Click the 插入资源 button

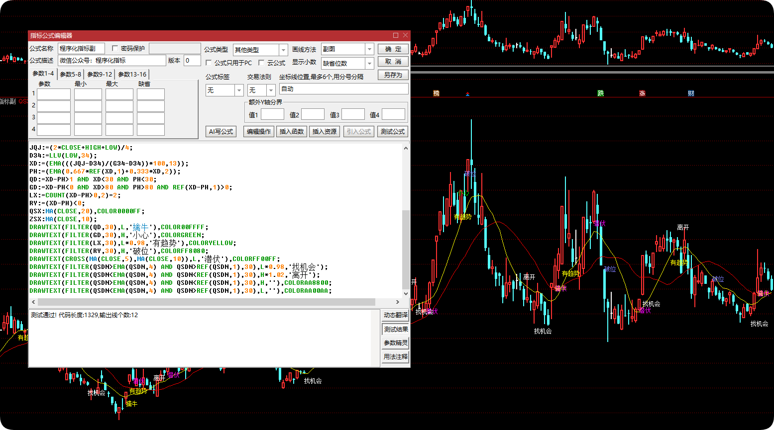pyautogui.click(x=325, y=132)
